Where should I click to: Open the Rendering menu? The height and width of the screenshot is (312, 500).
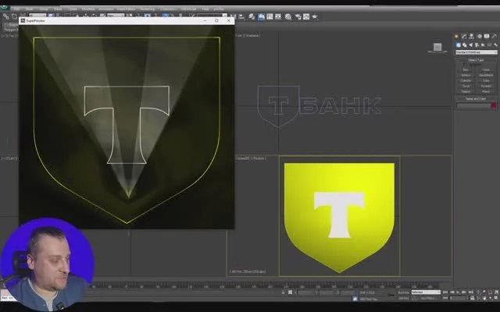(x=147, y=9)
